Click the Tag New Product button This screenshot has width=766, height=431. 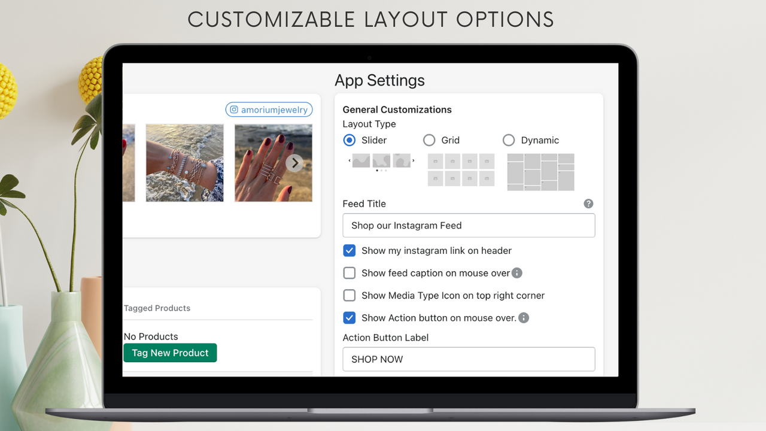170,353
